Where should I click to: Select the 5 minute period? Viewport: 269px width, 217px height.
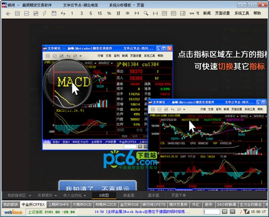(91, 13)
